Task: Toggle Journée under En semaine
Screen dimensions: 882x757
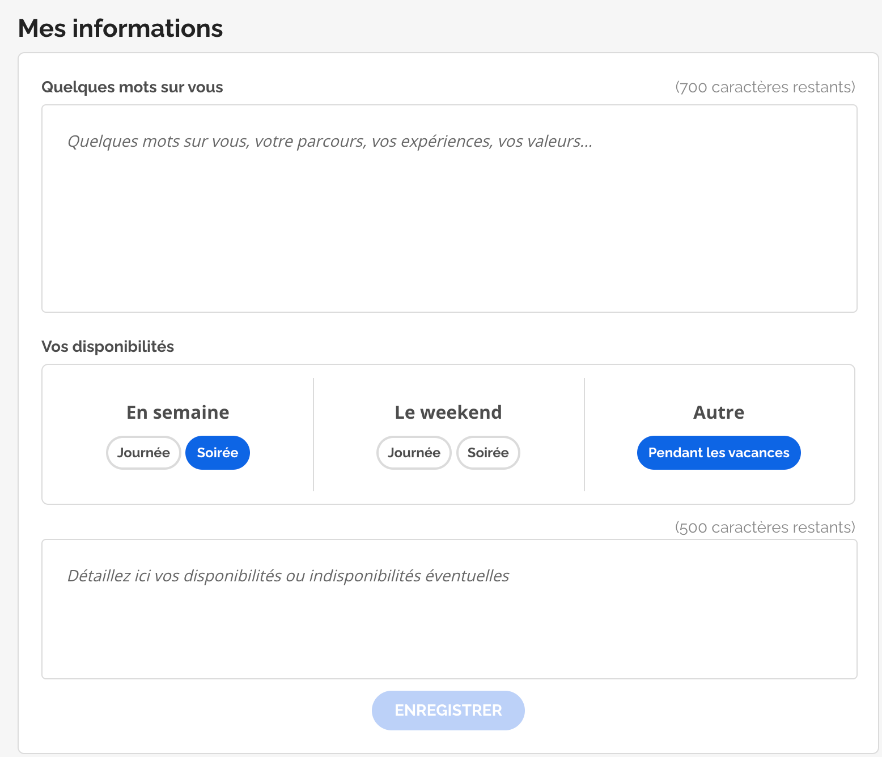Action: point(143,453)
